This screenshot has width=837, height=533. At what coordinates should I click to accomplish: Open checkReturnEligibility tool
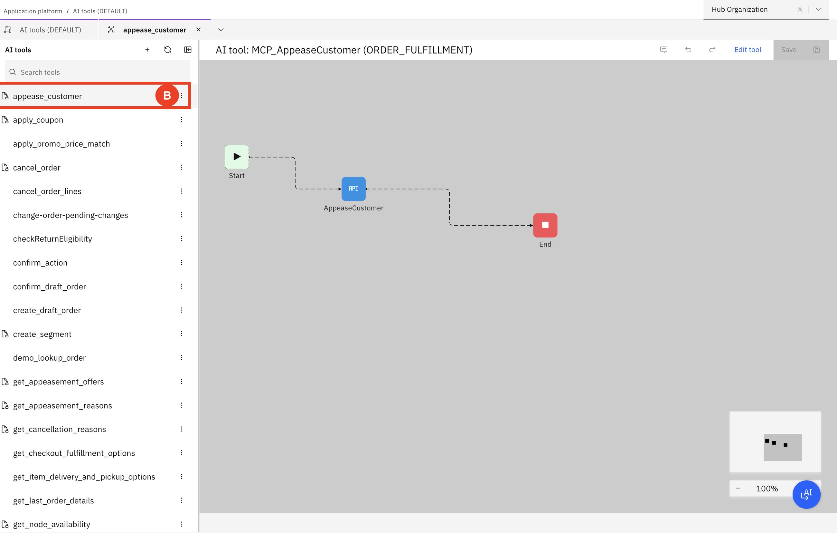pos(52,239)
